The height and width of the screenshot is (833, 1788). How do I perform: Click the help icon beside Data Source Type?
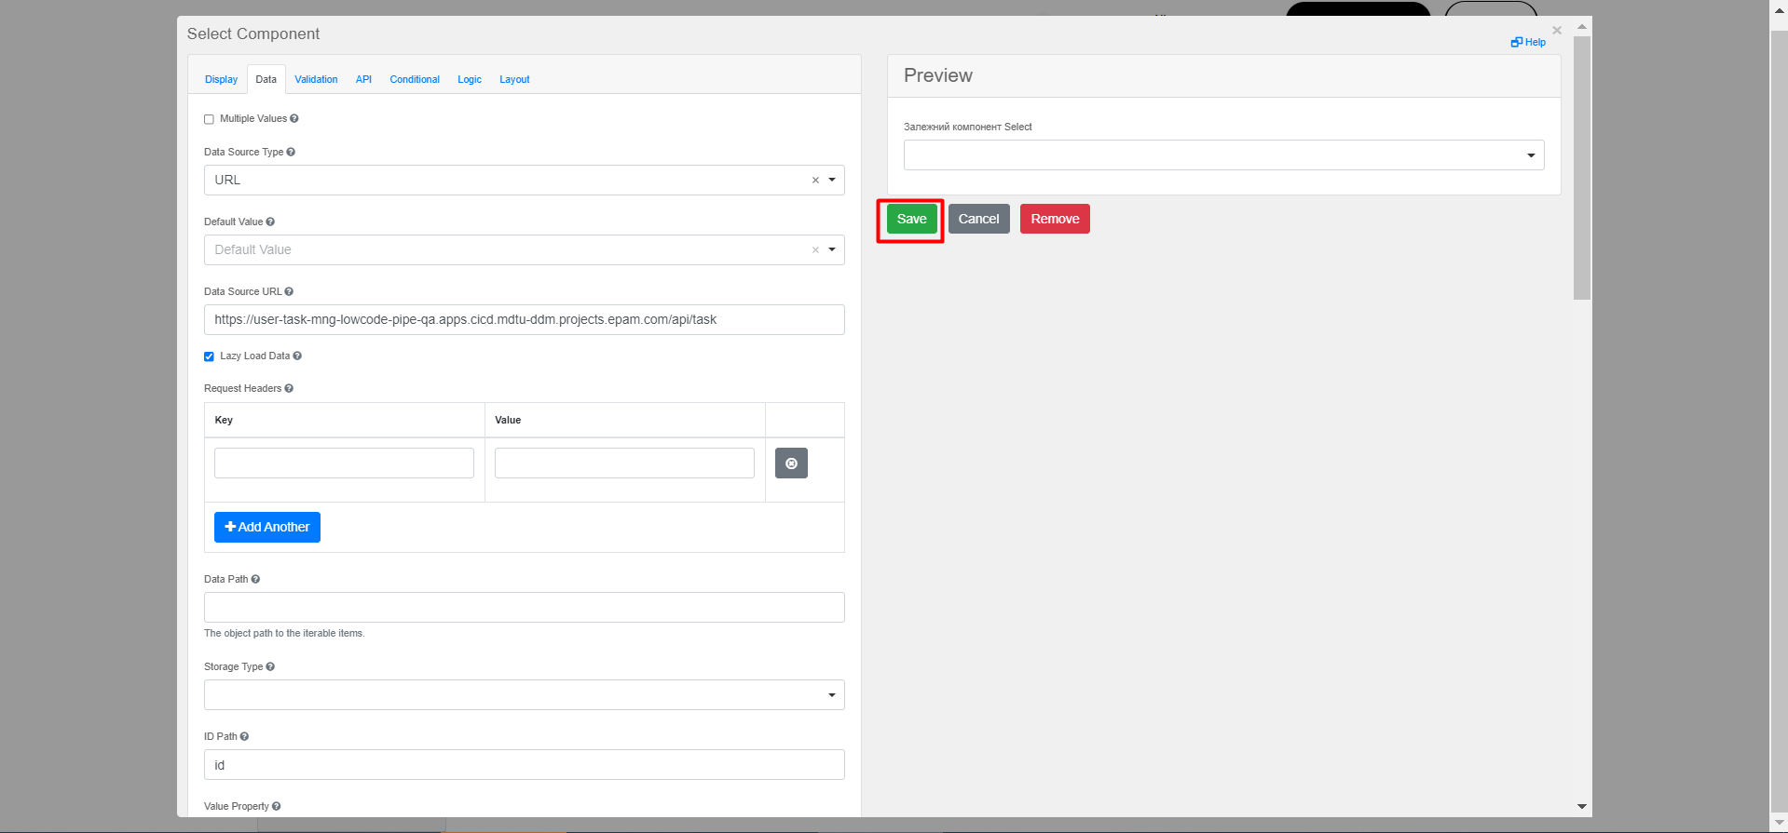pyautogui.click(x=291, y=152)
